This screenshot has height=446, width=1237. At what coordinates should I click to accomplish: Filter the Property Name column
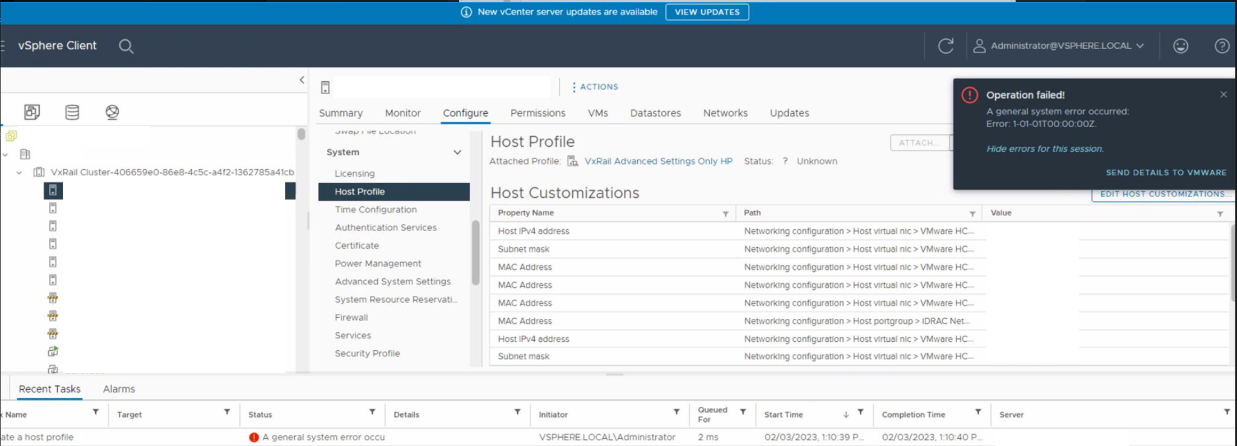click(725, 213)
